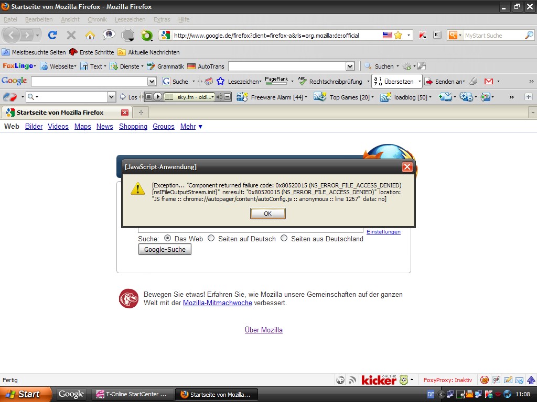Image resolution: width=537 pixels, height=402 pixels.
Task: Open the Mozilla-Mitmachwoche link
Action: coord(218,303)
